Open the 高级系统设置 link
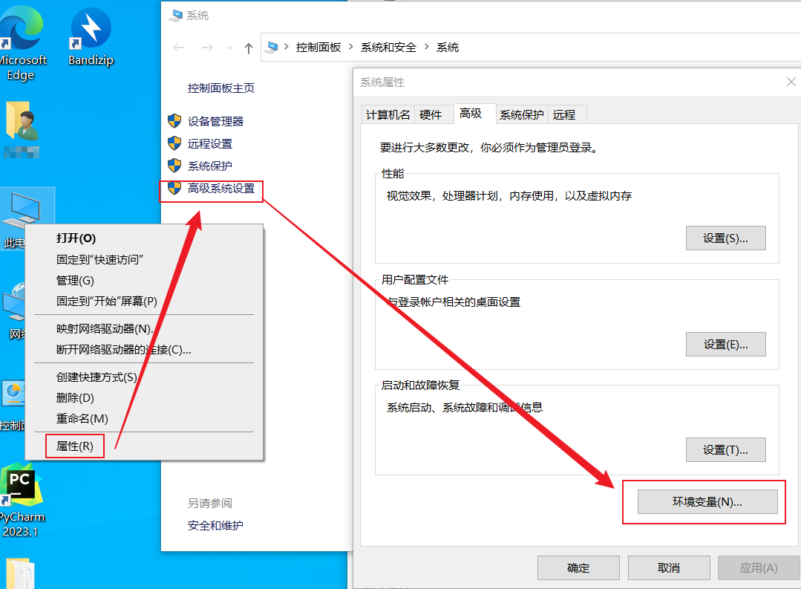 point(221,189)
